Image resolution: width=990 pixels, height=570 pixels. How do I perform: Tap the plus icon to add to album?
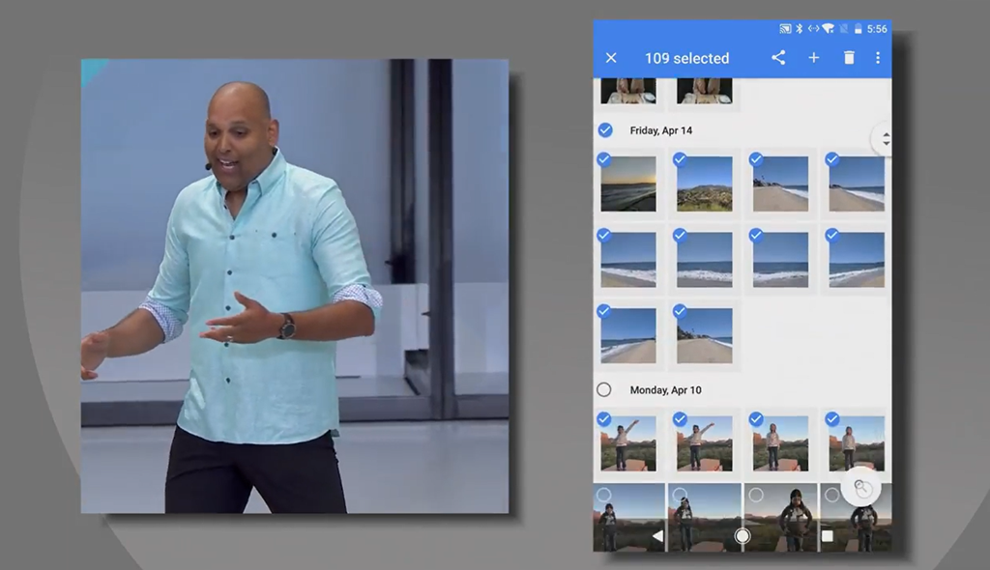point(814,58)
